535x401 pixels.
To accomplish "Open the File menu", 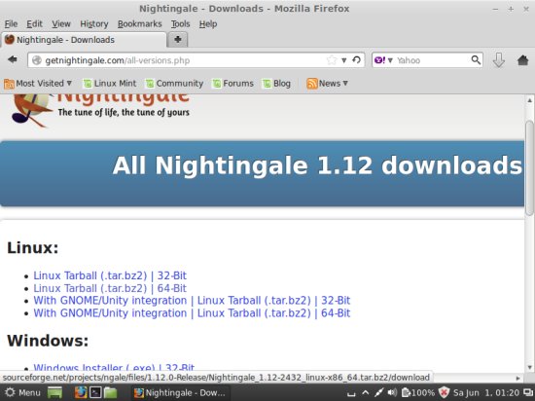I will coord(11,24).
